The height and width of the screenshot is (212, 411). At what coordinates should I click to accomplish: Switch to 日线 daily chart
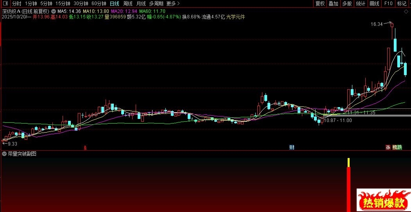click(114, 4)
